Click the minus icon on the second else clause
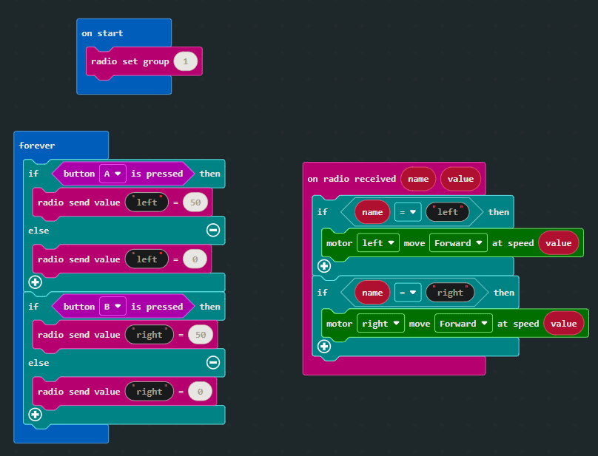This screenshot has height=456, width=598. coord(212,362)
